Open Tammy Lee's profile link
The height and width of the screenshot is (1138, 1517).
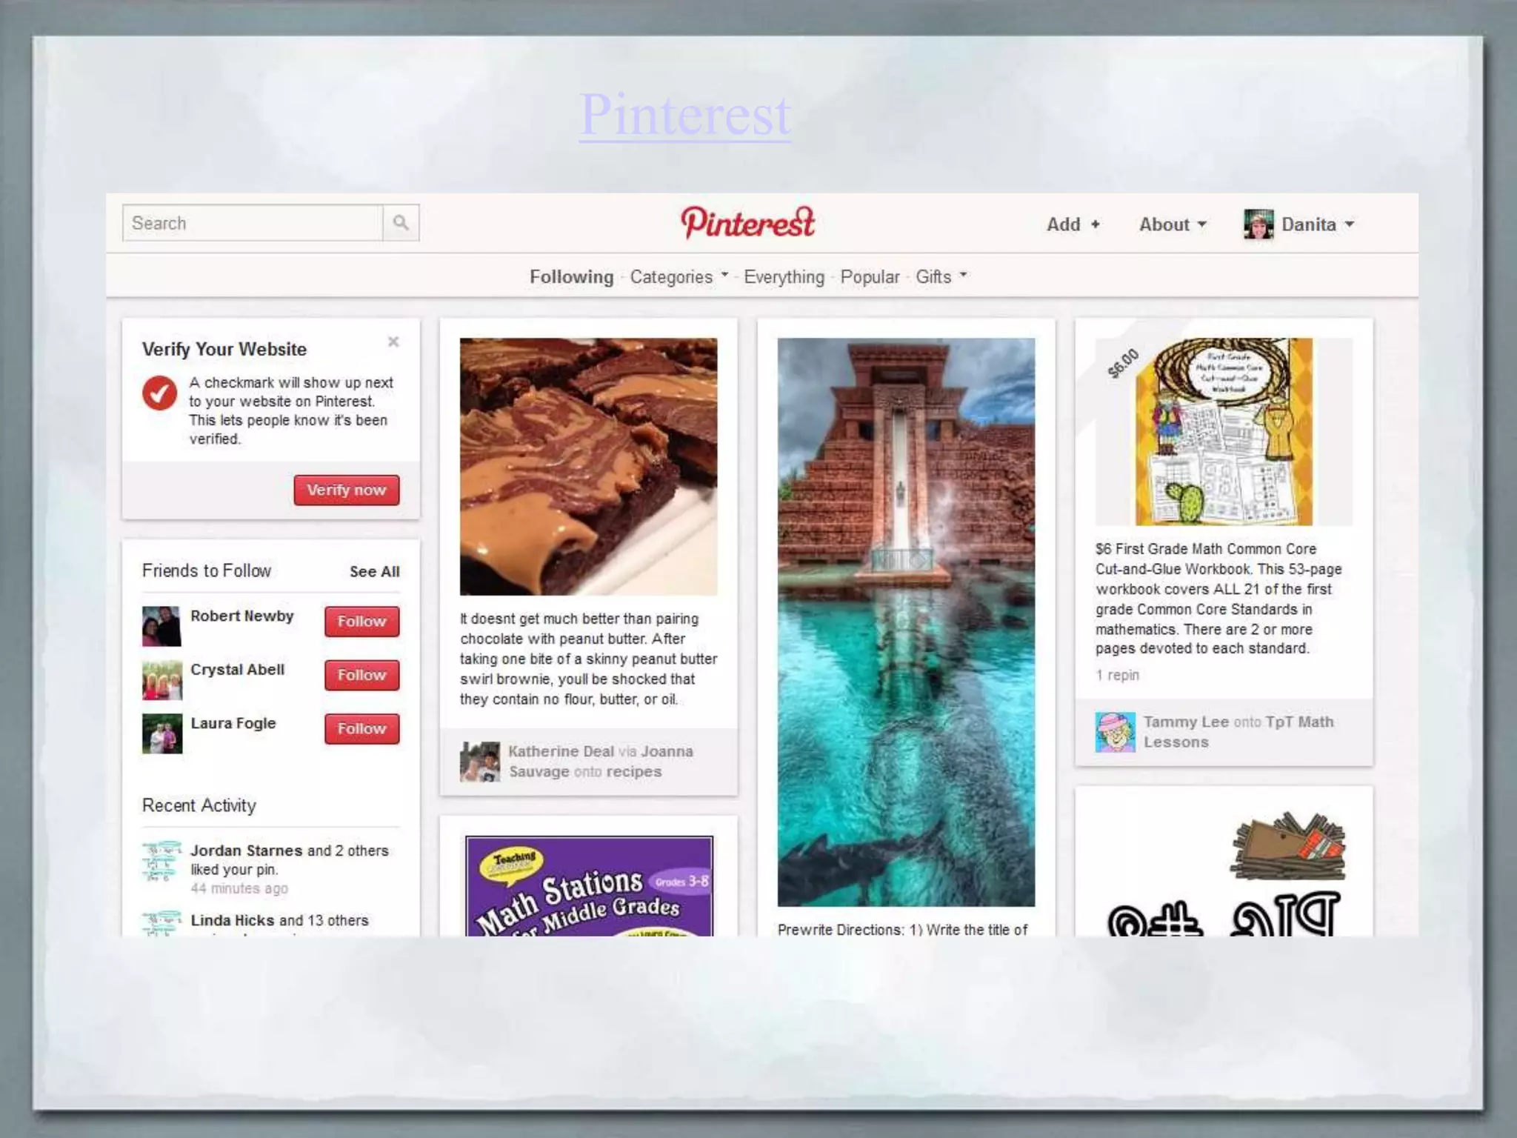pos(1186,722)
